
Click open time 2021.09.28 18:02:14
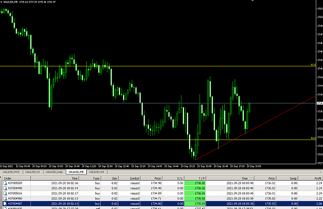65,188
